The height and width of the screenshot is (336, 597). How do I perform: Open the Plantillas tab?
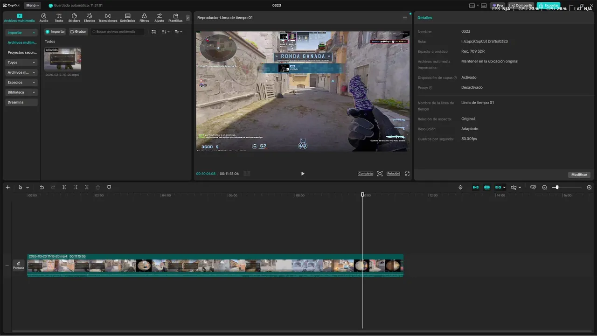pos(175,18)
